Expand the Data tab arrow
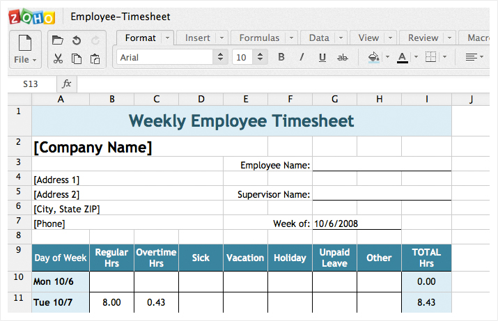 point(341,38)
